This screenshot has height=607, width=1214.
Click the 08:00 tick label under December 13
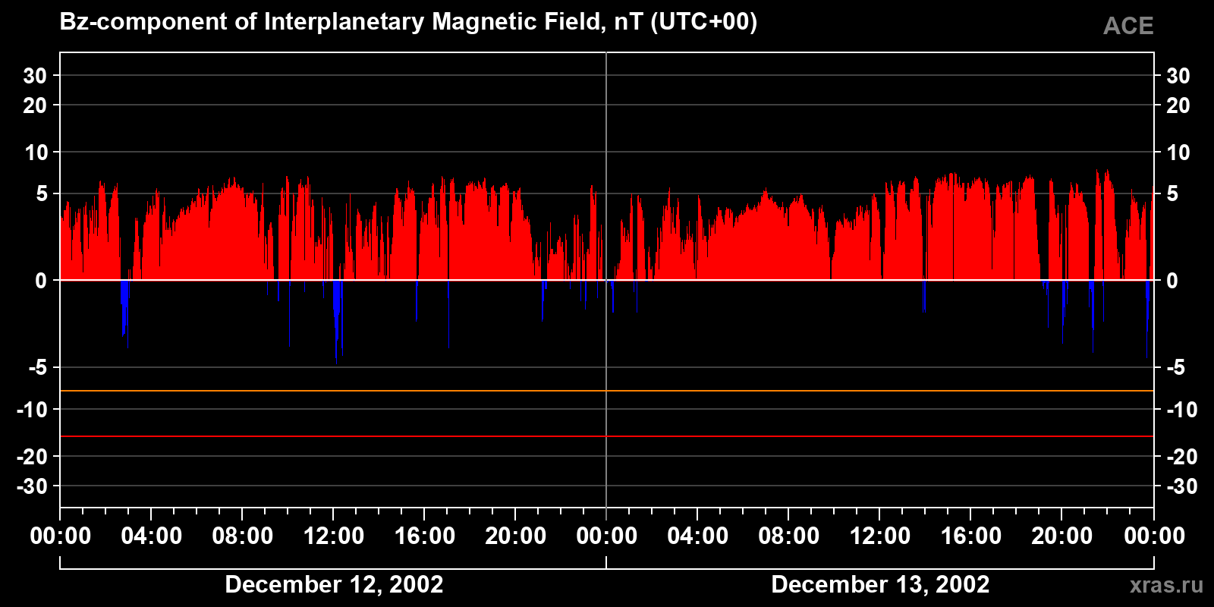click(789, 536)
